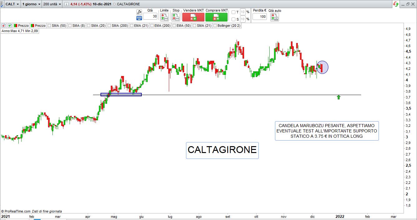Enable the SMA (20) indicator checkbox
417x220 pixels.
point(89,26)
